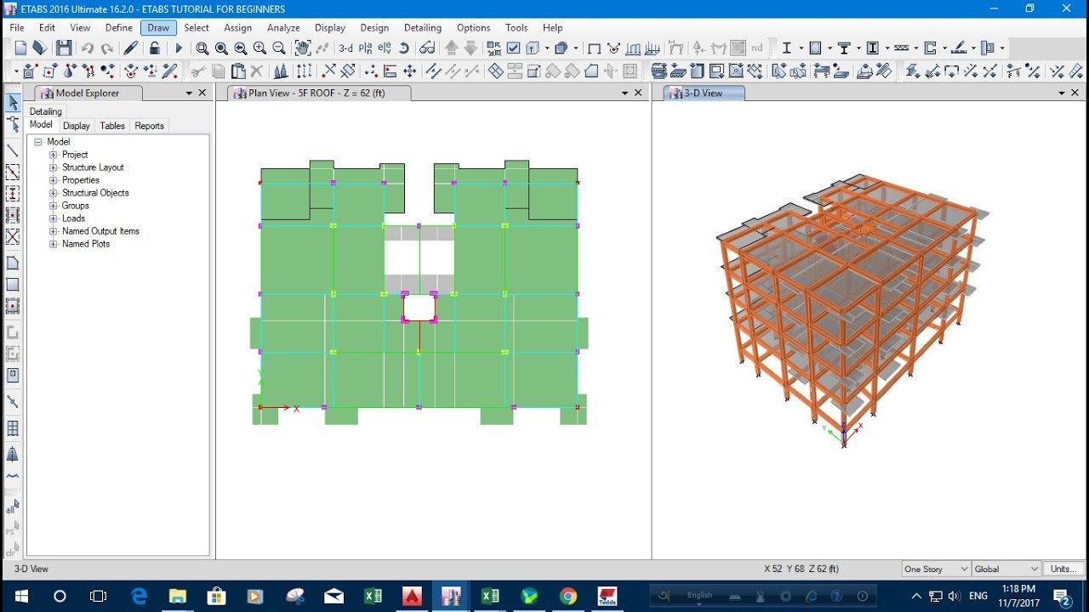Open the One Story dropdown

tap(935, 569)
